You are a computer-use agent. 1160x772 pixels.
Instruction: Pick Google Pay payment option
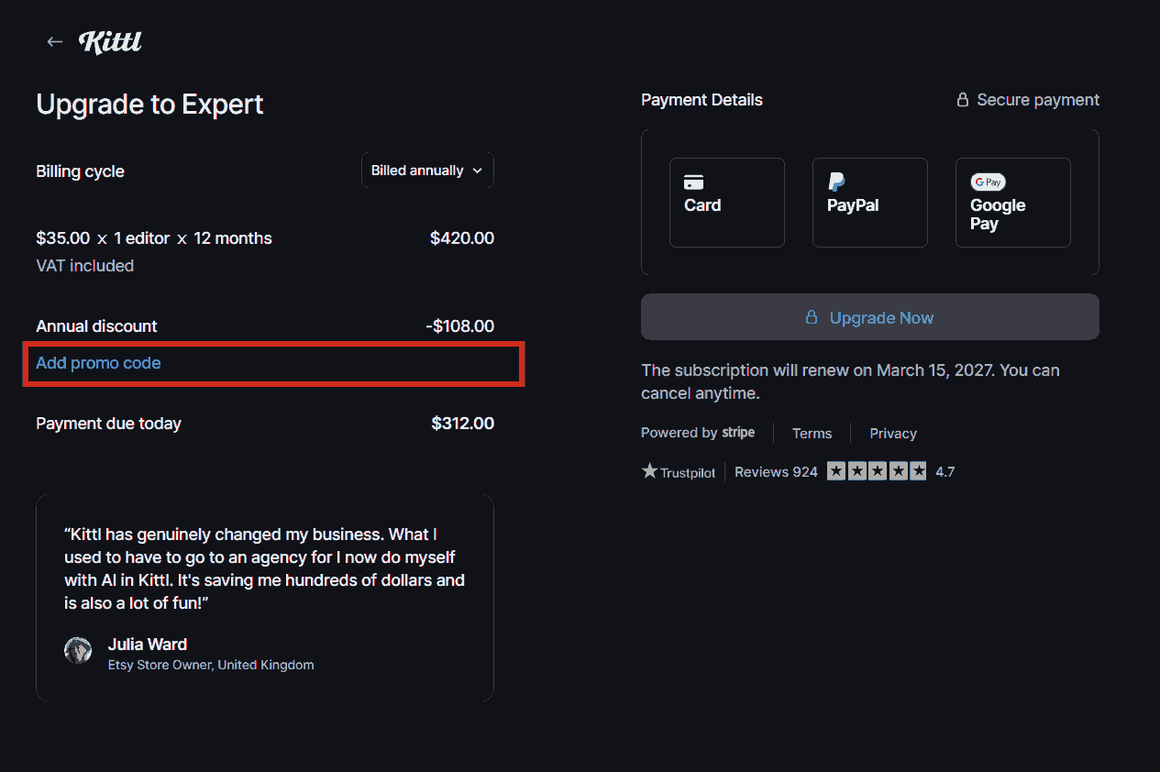pos(1012,203)
